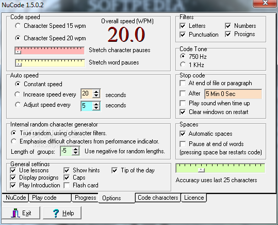Click 'Use negative for random lengths.' text
278x225 pixels.
click(x=125, y=151)
